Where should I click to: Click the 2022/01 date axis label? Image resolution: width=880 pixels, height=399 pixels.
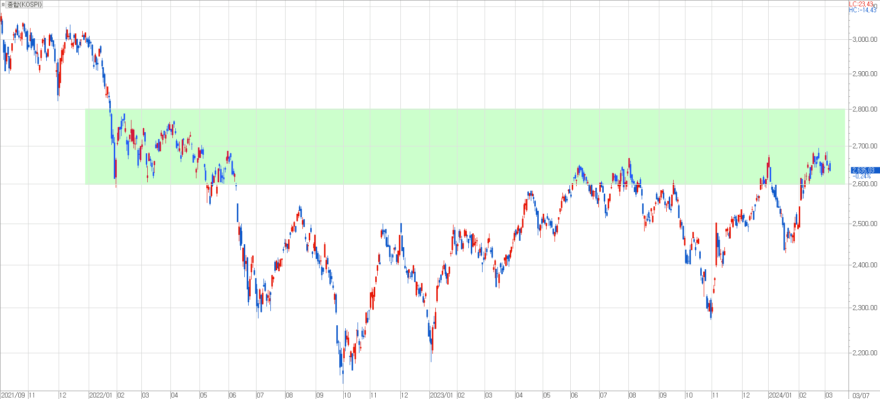tap(101, 395)
